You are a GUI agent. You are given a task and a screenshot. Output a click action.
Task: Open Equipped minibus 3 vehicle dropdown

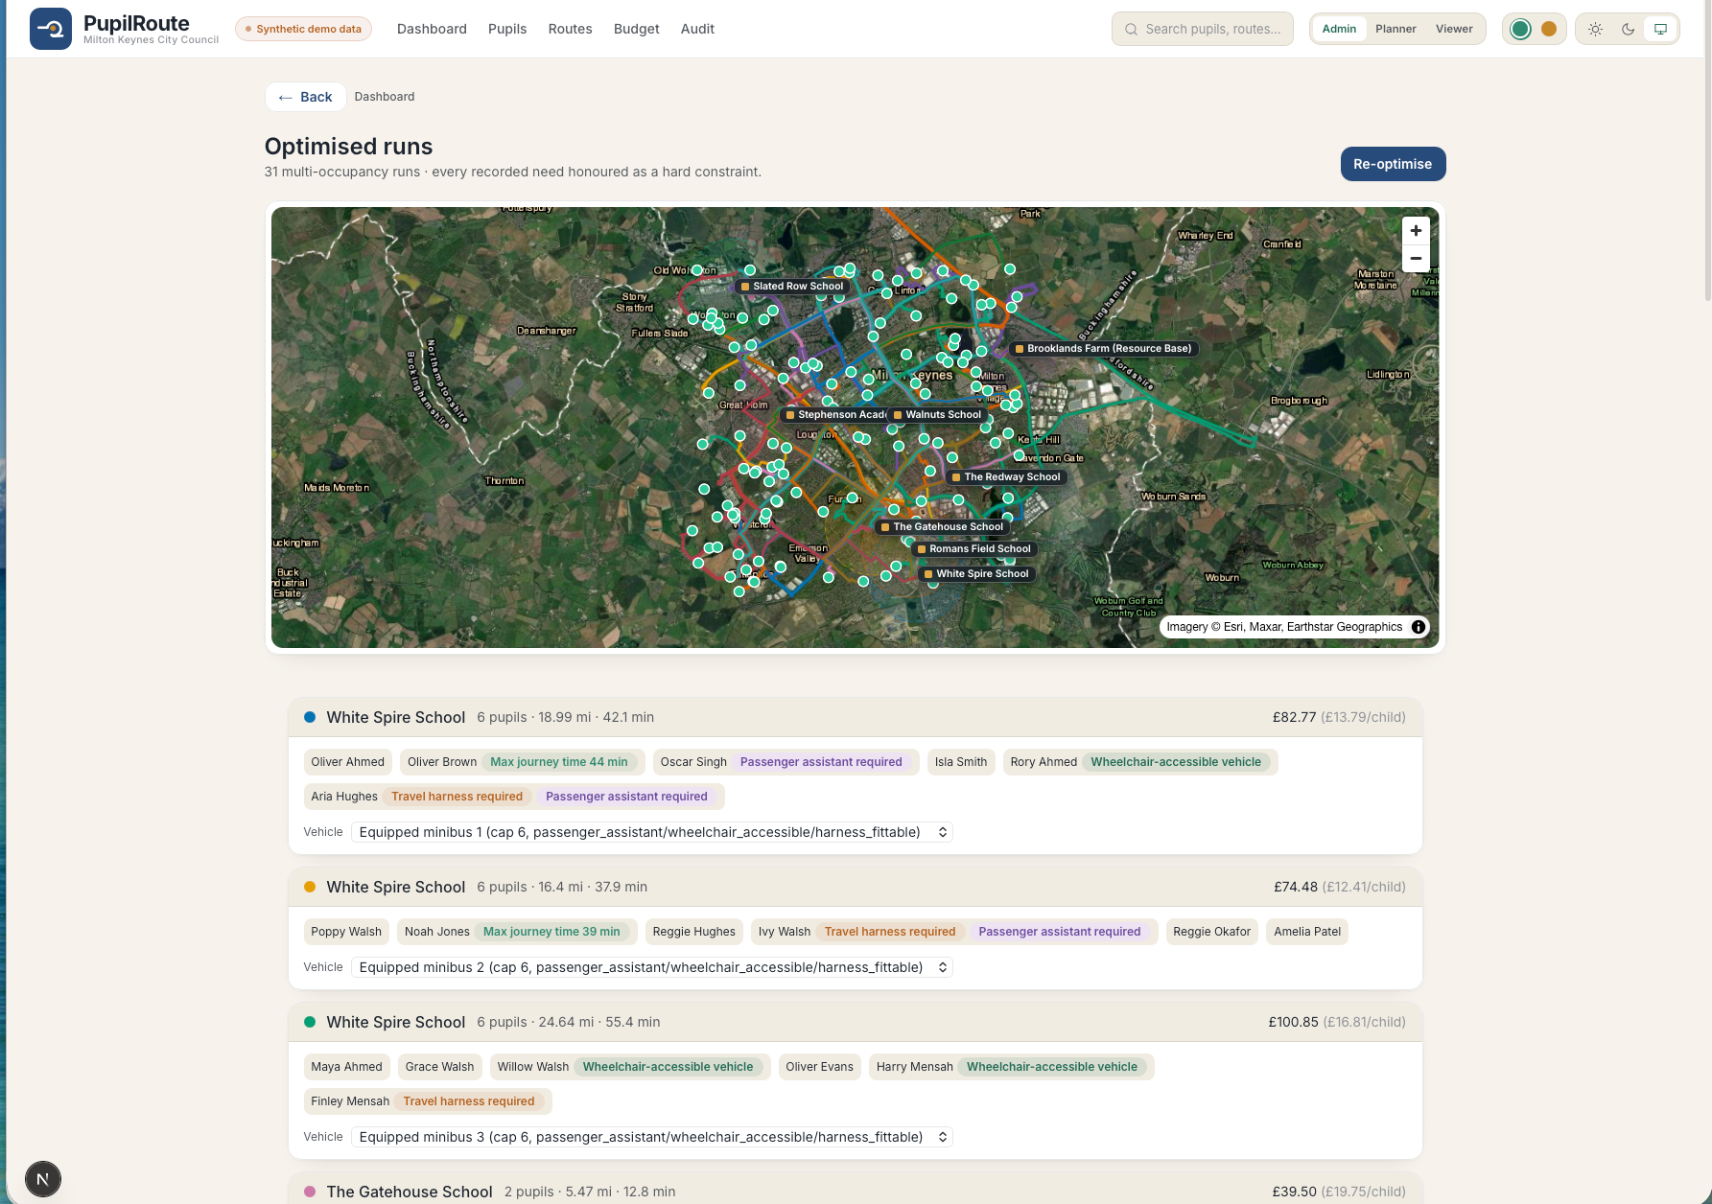[x=652, y=1137]
